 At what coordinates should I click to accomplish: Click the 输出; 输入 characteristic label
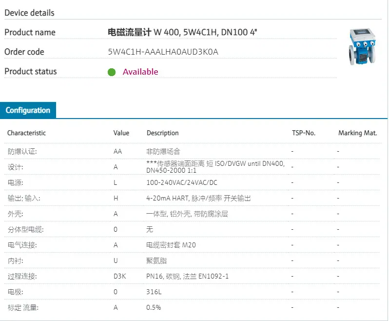pyautogui.click(x=24, y=199)
